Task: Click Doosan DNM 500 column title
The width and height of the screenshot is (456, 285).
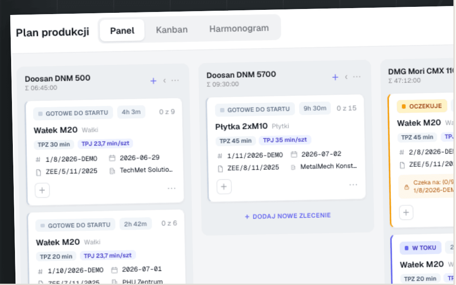Action: pyautogui.click(x=57, y=78)
